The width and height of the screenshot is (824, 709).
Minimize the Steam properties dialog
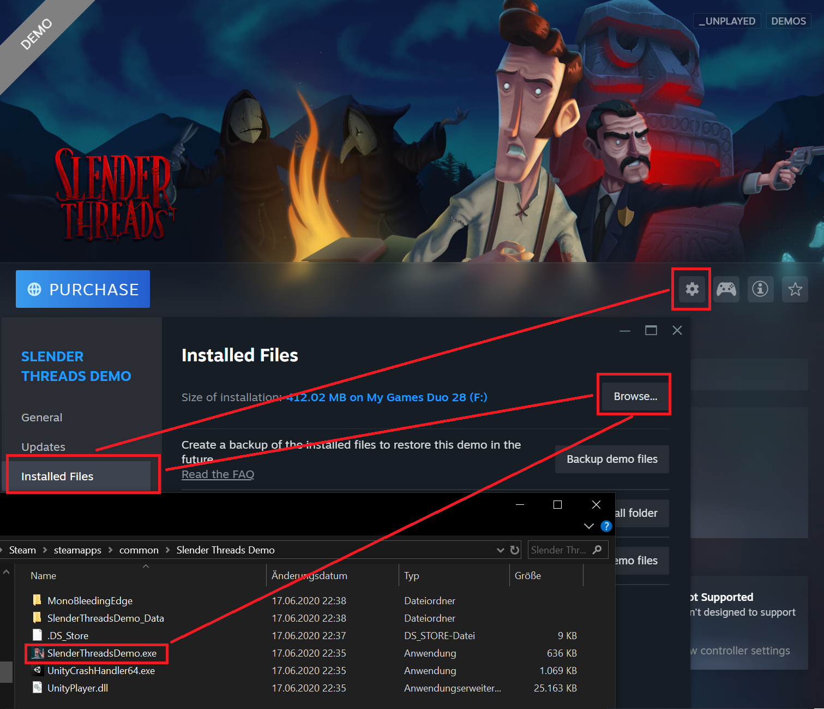625,331
